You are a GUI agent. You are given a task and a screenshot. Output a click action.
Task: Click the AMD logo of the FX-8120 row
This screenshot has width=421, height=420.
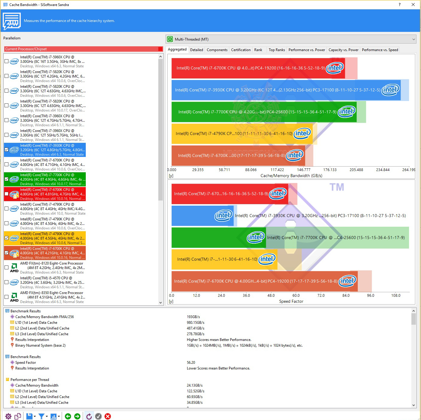pyautogui.click(x=14, y=268)
